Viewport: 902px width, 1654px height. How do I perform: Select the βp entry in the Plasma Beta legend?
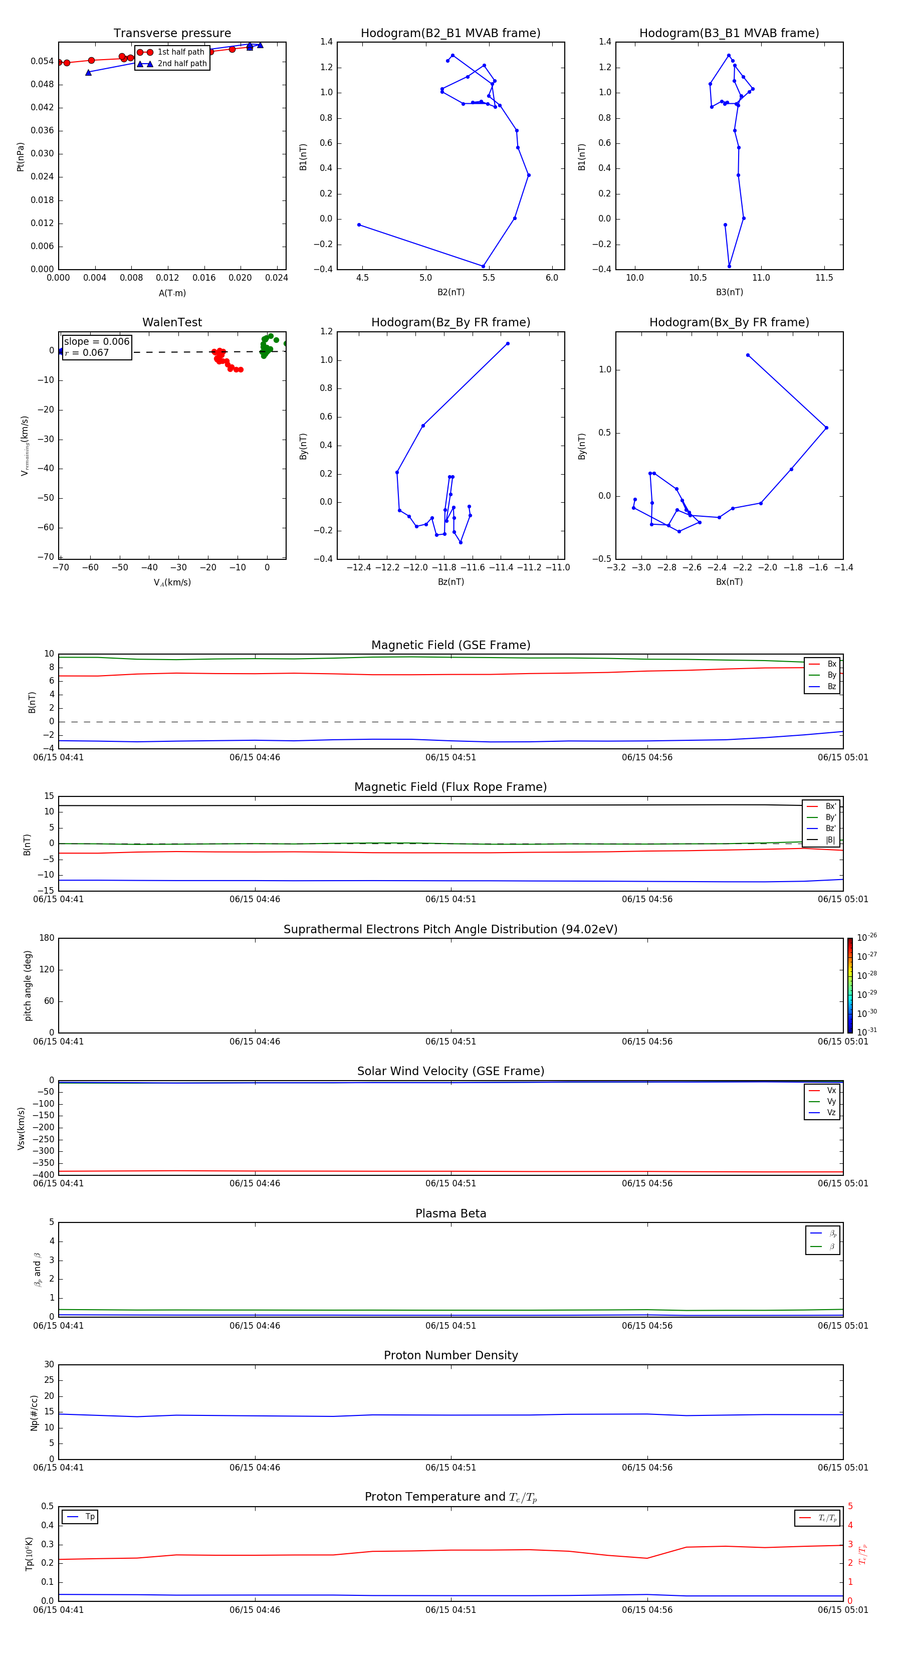pos(823,1233)
